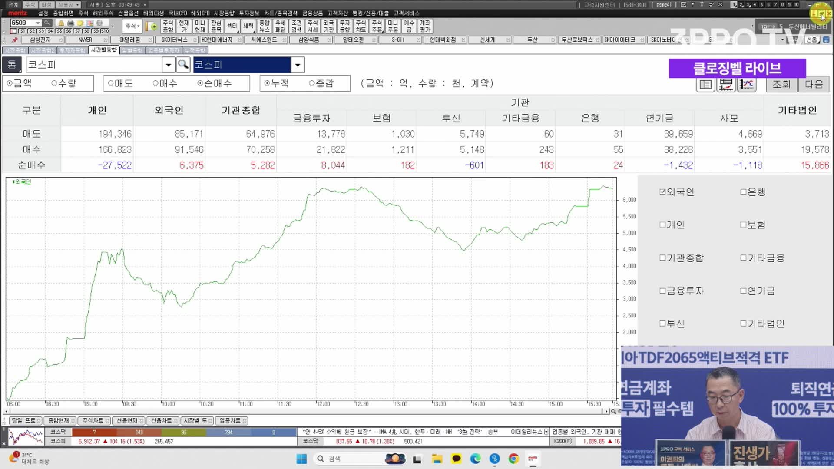Click the table-plus-chart view icon
834x469 pixels.
coord(726,84)
